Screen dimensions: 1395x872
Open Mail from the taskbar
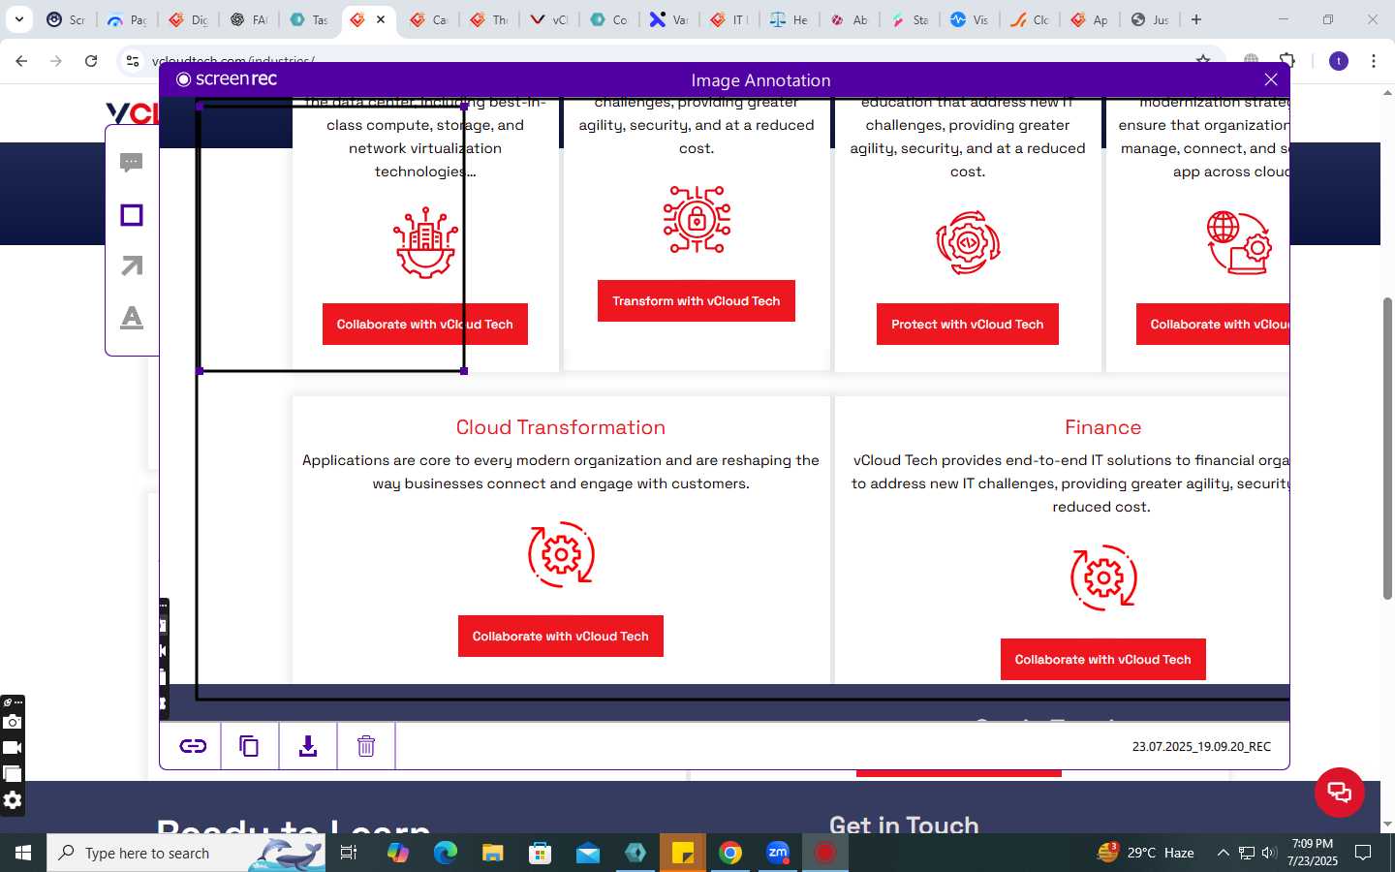coord(588,853)
